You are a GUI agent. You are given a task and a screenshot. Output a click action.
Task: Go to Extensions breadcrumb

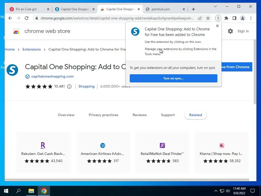coord(32,49)
